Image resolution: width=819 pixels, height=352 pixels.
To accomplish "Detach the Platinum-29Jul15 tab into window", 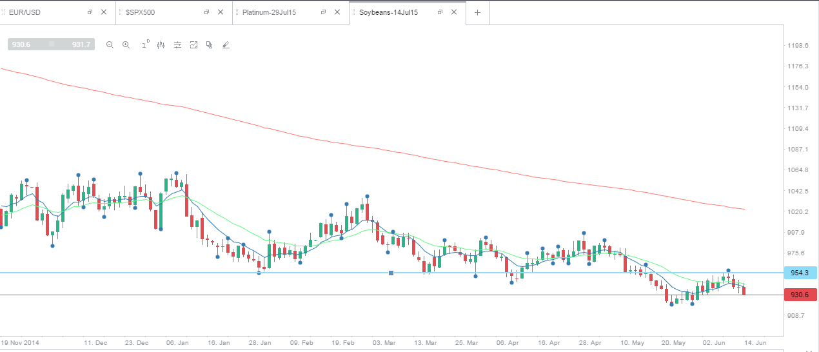I will (323, 12).
